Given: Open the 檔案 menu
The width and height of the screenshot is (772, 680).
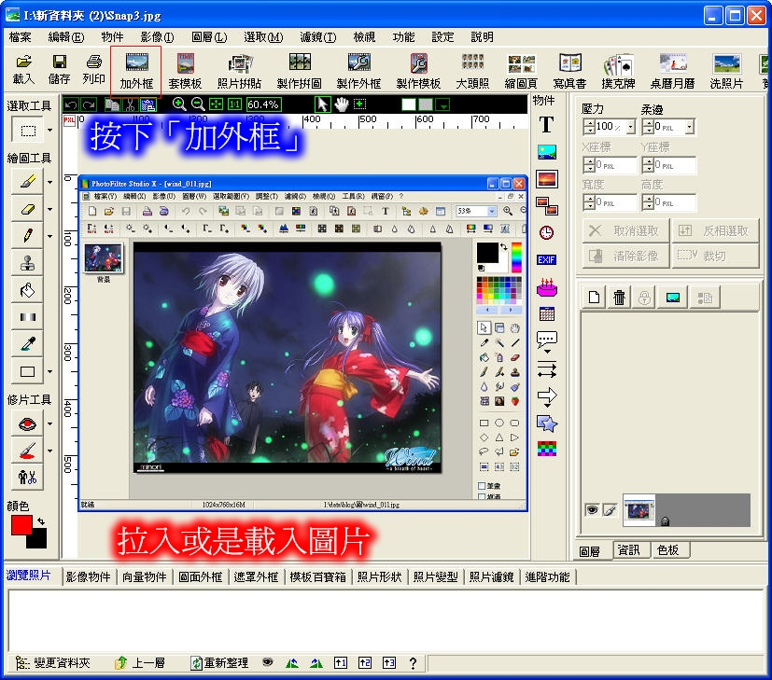Looking at the screenshot, I should [x=21, y=37].
